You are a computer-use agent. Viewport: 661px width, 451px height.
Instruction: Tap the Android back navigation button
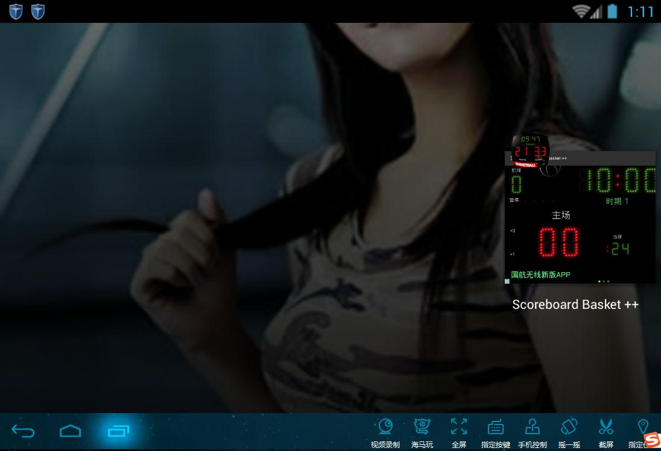24,431
